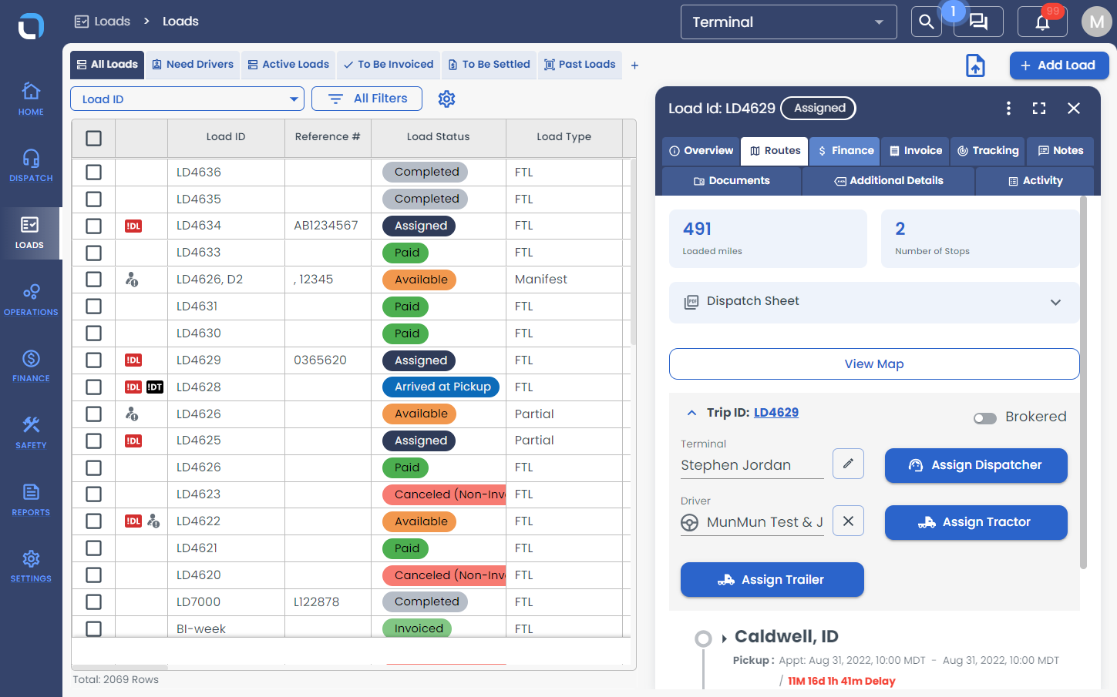Image resolution: width=1117 pixels, height=697 pixels.
Task: Expand load panel to full screen
Action: point(1039,109)
